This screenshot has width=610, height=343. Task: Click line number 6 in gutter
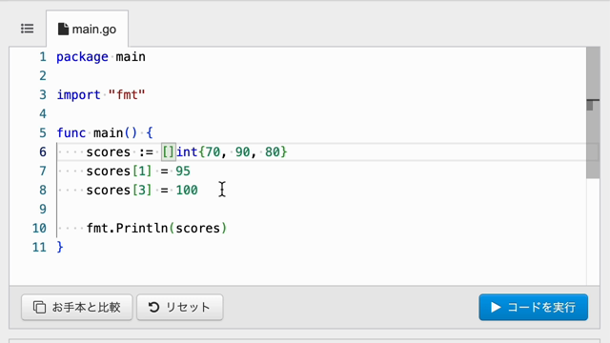point(43,152)
